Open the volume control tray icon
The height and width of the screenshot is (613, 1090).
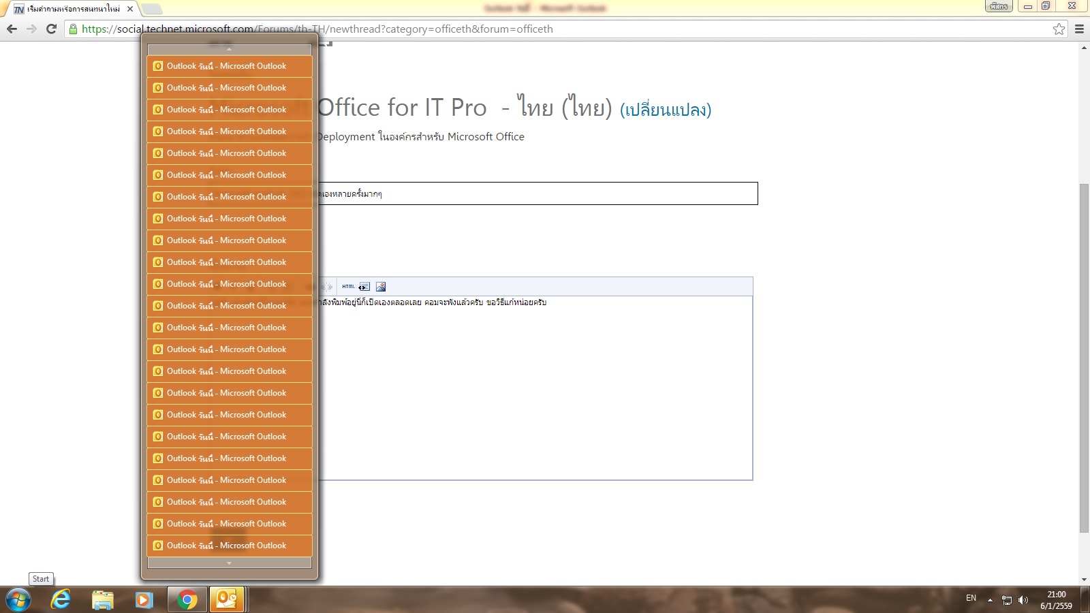pos(1023,600)
